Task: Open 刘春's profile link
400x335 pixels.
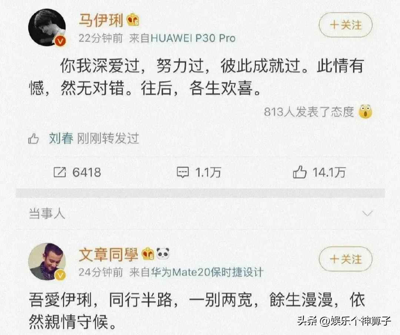Action: click(61, 138)
